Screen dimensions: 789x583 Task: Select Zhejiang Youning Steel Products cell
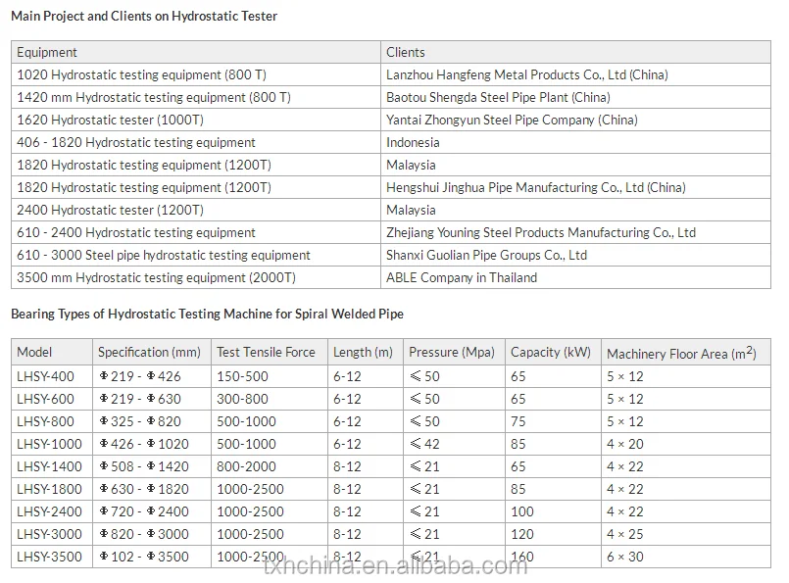tap(541, 232)
